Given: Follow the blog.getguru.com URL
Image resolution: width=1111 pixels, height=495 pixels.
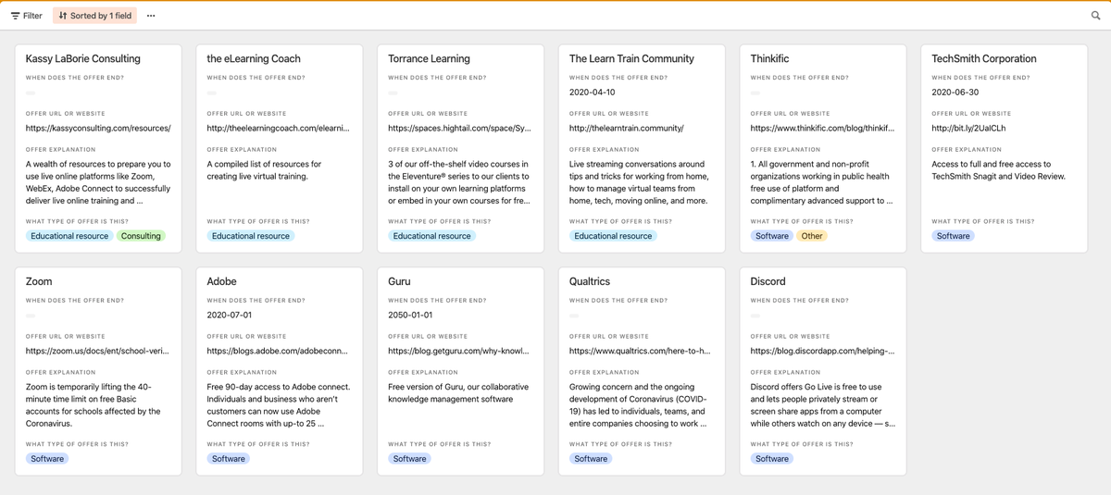Looking at the screenshot, I should (x=458, y=352).
